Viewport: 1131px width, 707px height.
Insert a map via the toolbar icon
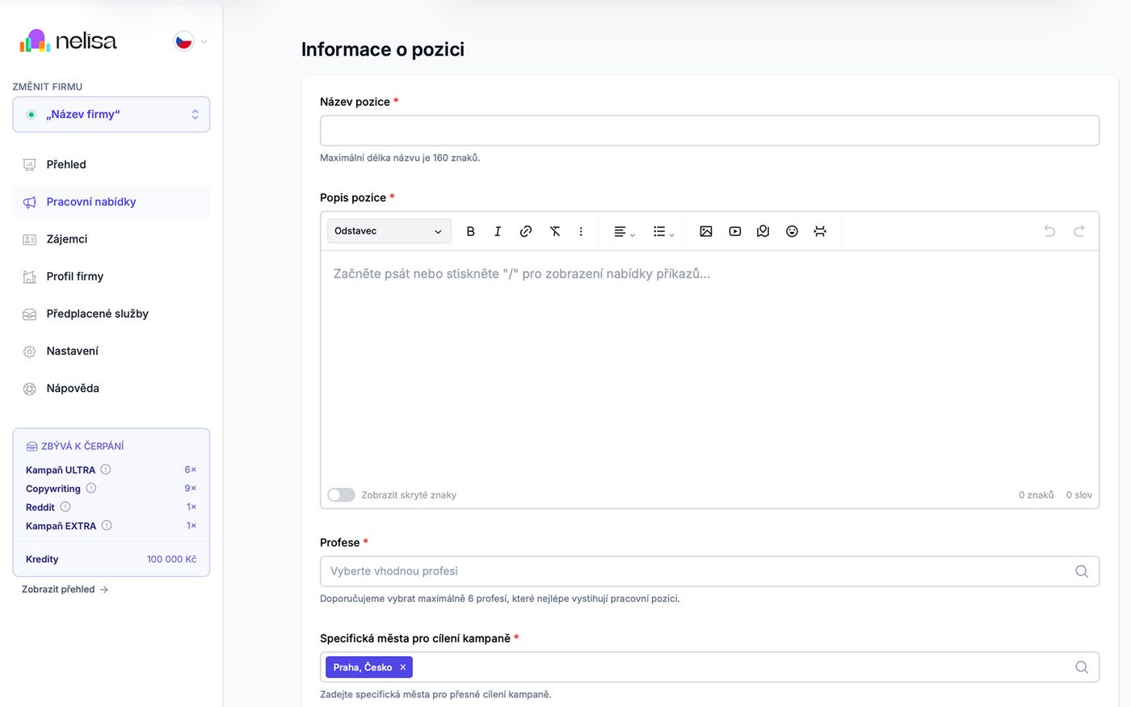[763, 231]
